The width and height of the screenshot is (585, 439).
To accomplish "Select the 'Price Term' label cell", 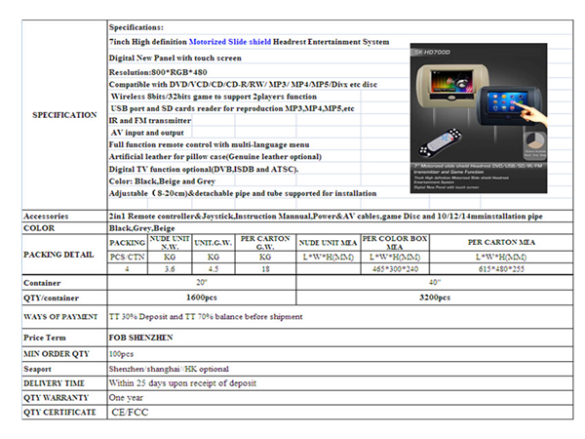I will point(64,338).
